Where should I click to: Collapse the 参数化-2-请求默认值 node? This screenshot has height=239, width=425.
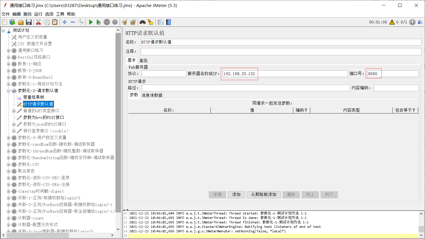pyautogui.click(x=9, y=91)
